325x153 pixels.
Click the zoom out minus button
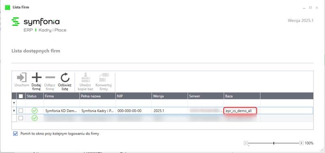(x=246, y=143)
